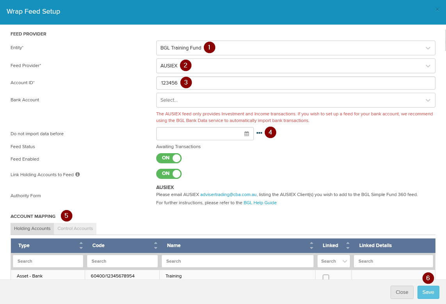Click the three-dots icon beside date field
This screenshot has width=446, height=304.
pos(259,133)
